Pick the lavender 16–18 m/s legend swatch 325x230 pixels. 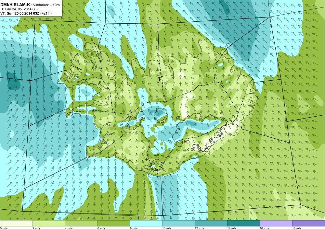[276, 224]
